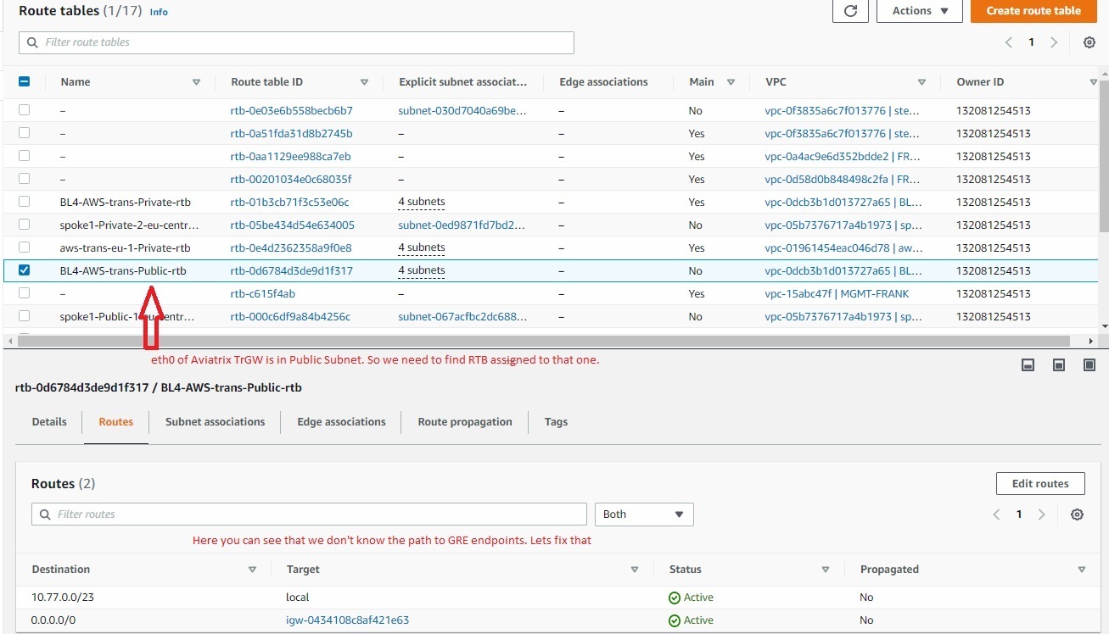
Task: Expand 4 subnets for aws-trans-eu-1-Private-rtb
Action: 422,247
